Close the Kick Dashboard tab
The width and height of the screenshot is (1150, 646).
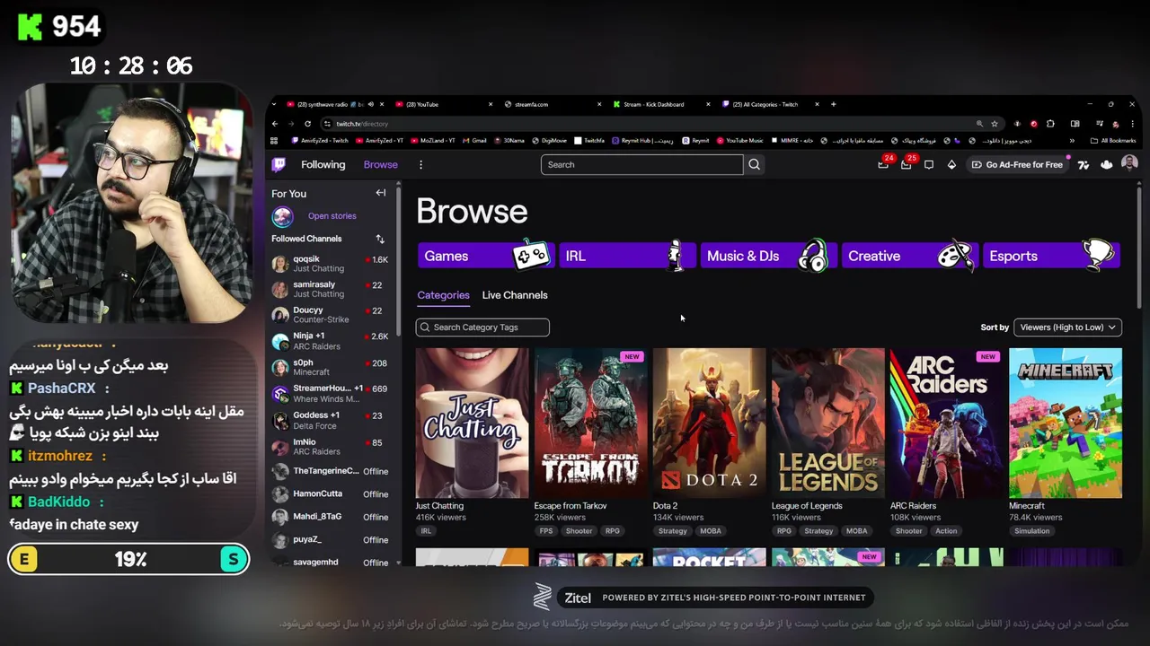pyautogui.click(x=708, y=104)
